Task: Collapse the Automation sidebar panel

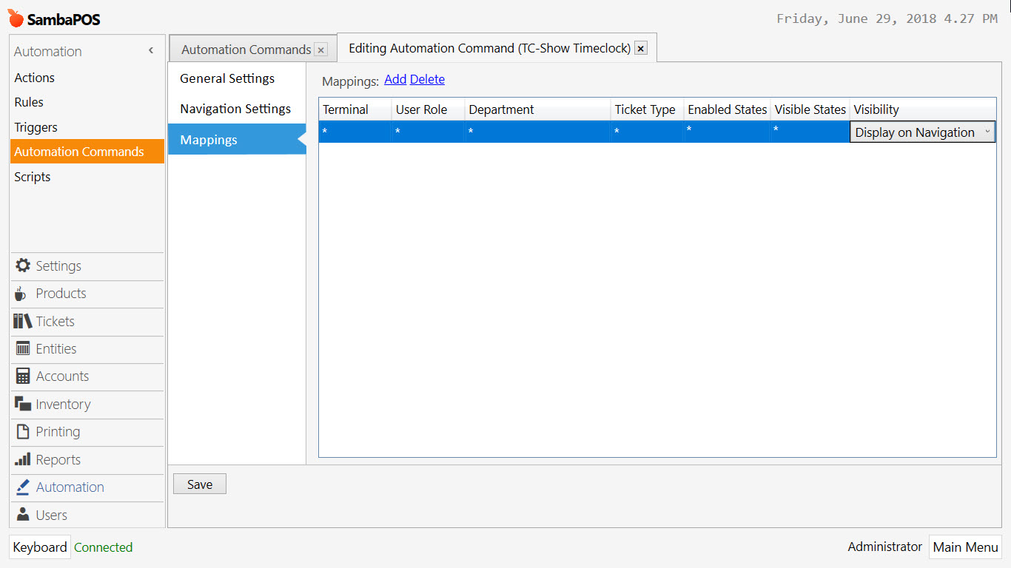Action: click(x=150, y=50)
